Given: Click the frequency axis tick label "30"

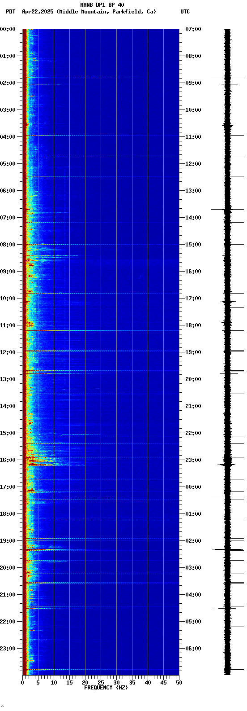Looking at the screenshot, I should (x=116, y=683).
